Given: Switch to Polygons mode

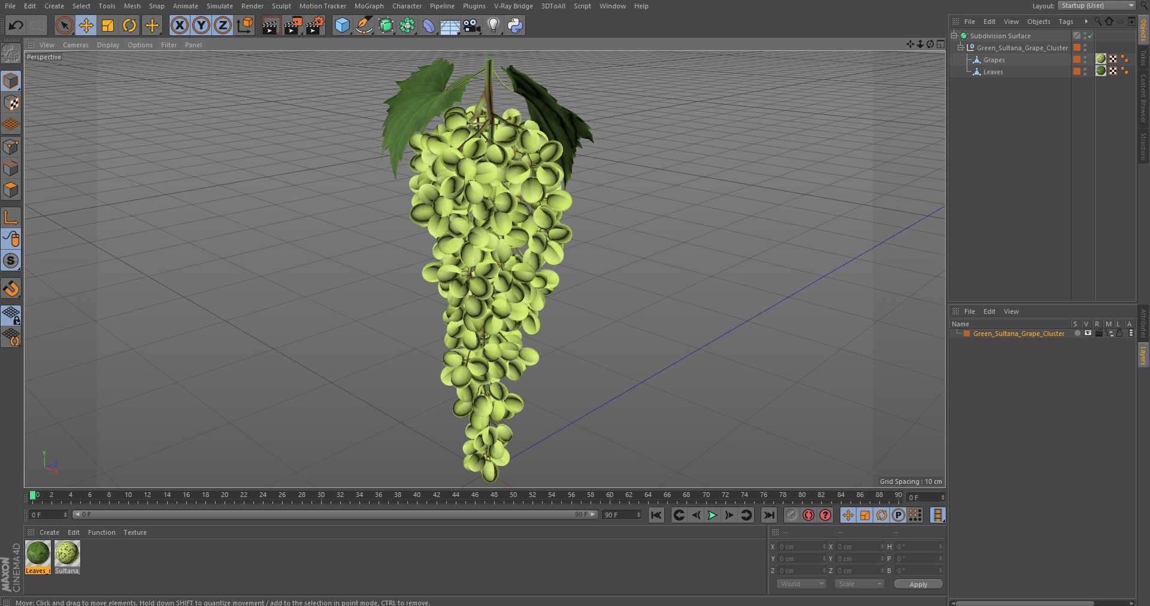Looking at the screenshot, I should click(x=11, y=190).
